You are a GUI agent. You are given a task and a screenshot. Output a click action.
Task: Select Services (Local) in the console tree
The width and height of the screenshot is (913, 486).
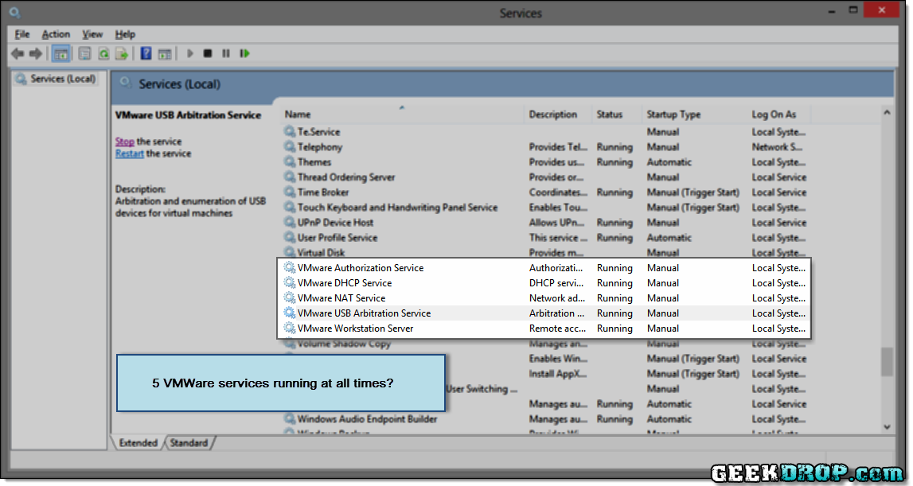[63, 79]
